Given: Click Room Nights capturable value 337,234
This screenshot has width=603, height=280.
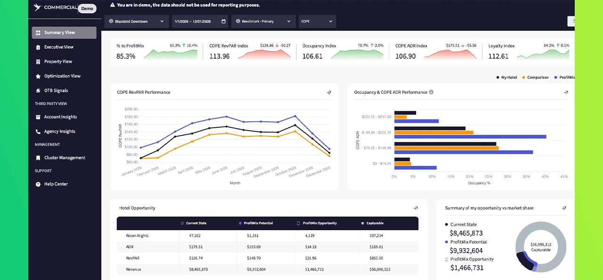Looking at the screenshot, I should click(x=376, y=236).
